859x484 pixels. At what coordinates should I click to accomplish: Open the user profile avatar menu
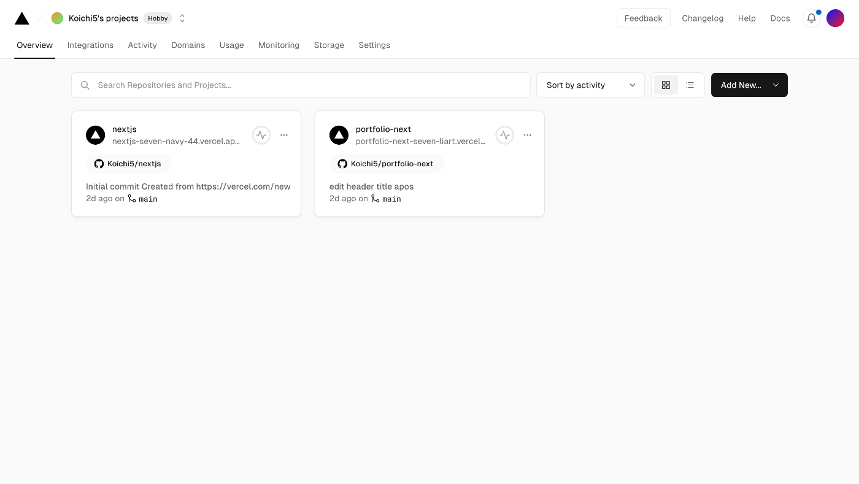click(x=835, y=18)
